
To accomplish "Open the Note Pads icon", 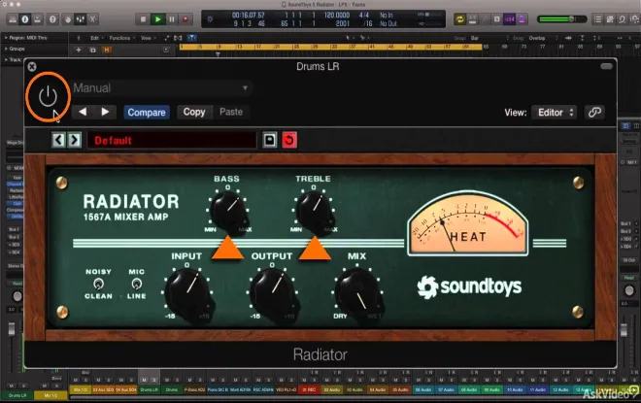I will click(x=610, y=19).
